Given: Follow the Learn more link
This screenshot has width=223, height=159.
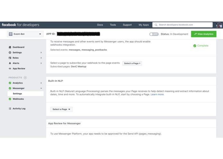Looking at the screenshot, I should coord(158,94).
